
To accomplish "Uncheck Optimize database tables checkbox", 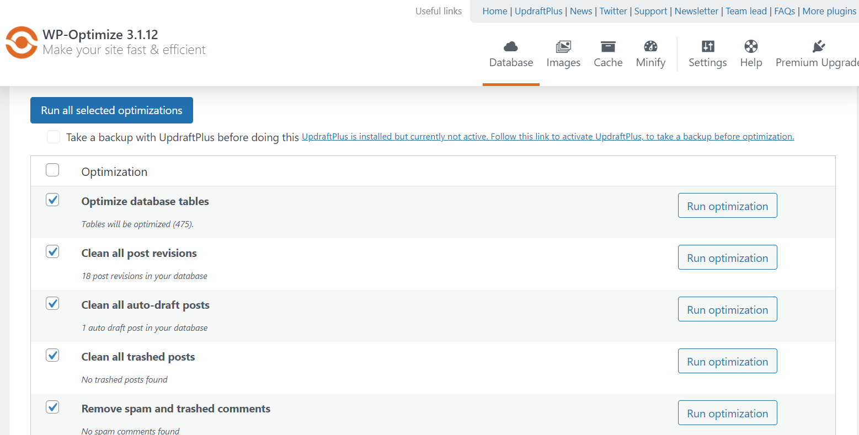I will 52,200.
